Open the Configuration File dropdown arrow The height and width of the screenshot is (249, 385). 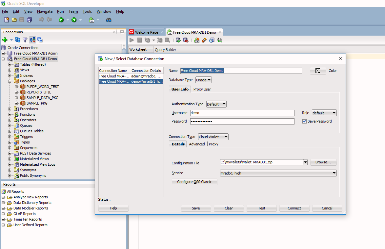click(305, 162)
